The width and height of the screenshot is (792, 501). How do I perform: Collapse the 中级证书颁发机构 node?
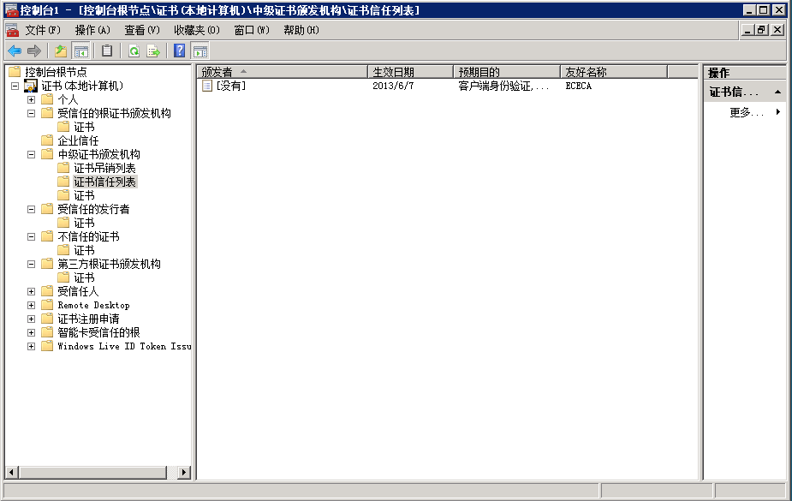point(32,154)
